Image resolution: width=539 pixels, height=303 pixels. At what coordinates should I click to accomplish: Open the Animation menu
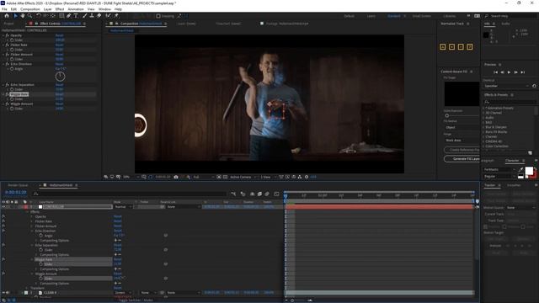pyautogui.click(x=76, y=9)
